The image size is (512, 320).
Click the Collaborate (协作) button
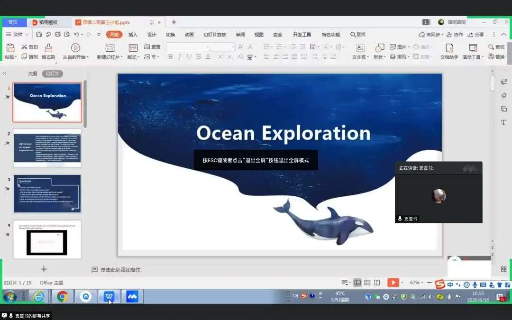coord(455,35)
